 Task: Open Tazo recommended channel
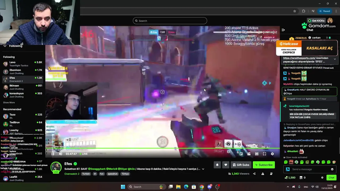[23, 116]
